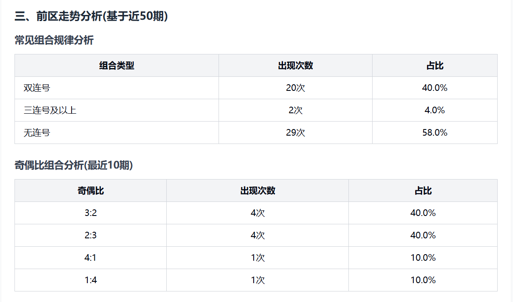Click the 20次 cell
513x302 pixels.
tap(295, 88)
